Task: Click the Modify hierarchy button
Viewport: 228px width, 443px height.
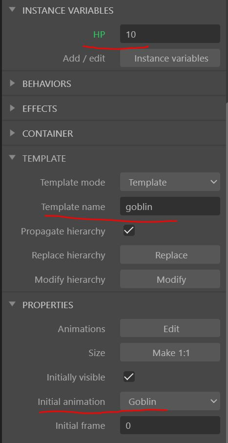Action: coord(170,279)
